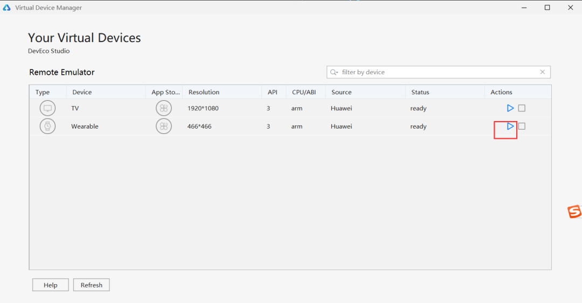
Task: Click the Sogou input method floating icon
Action: (574, 212)
